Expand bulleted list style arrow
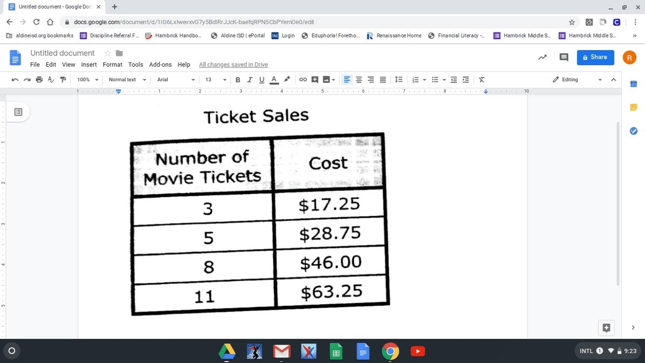 pos(445,80)
